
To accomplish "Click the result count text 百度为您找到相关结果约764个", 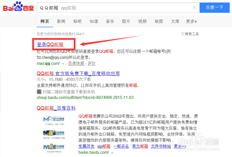I will tap(61, 34).
